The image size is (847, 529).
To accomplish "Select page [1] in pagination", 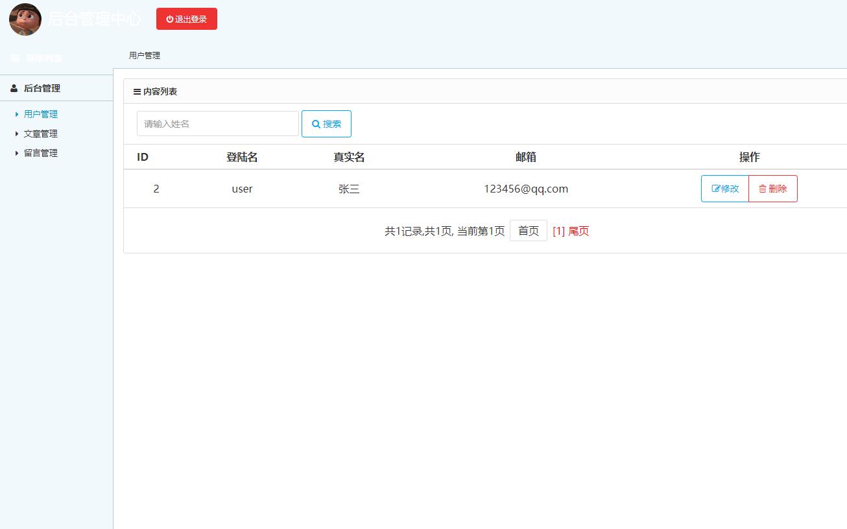I will (558, 231).
